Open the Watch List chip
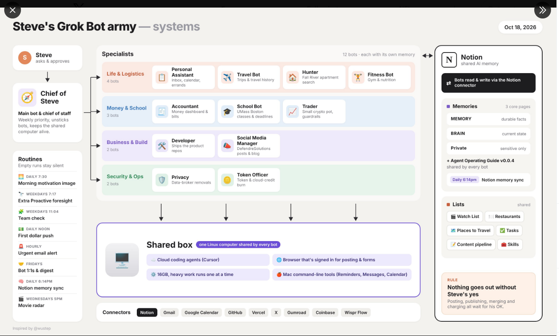Image resolution: width=559 pixels, height=336 pixels. coord(465,217)
